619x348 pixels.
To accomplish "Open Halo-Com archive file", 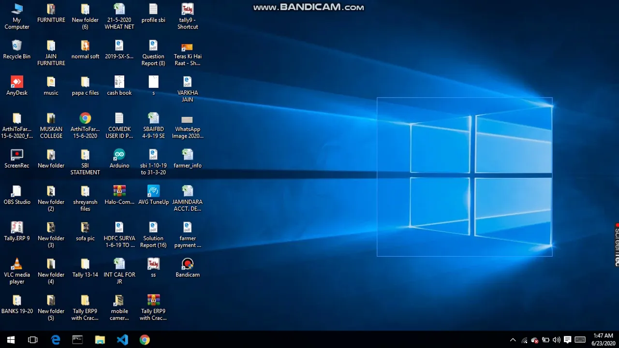I will (119, 195).
